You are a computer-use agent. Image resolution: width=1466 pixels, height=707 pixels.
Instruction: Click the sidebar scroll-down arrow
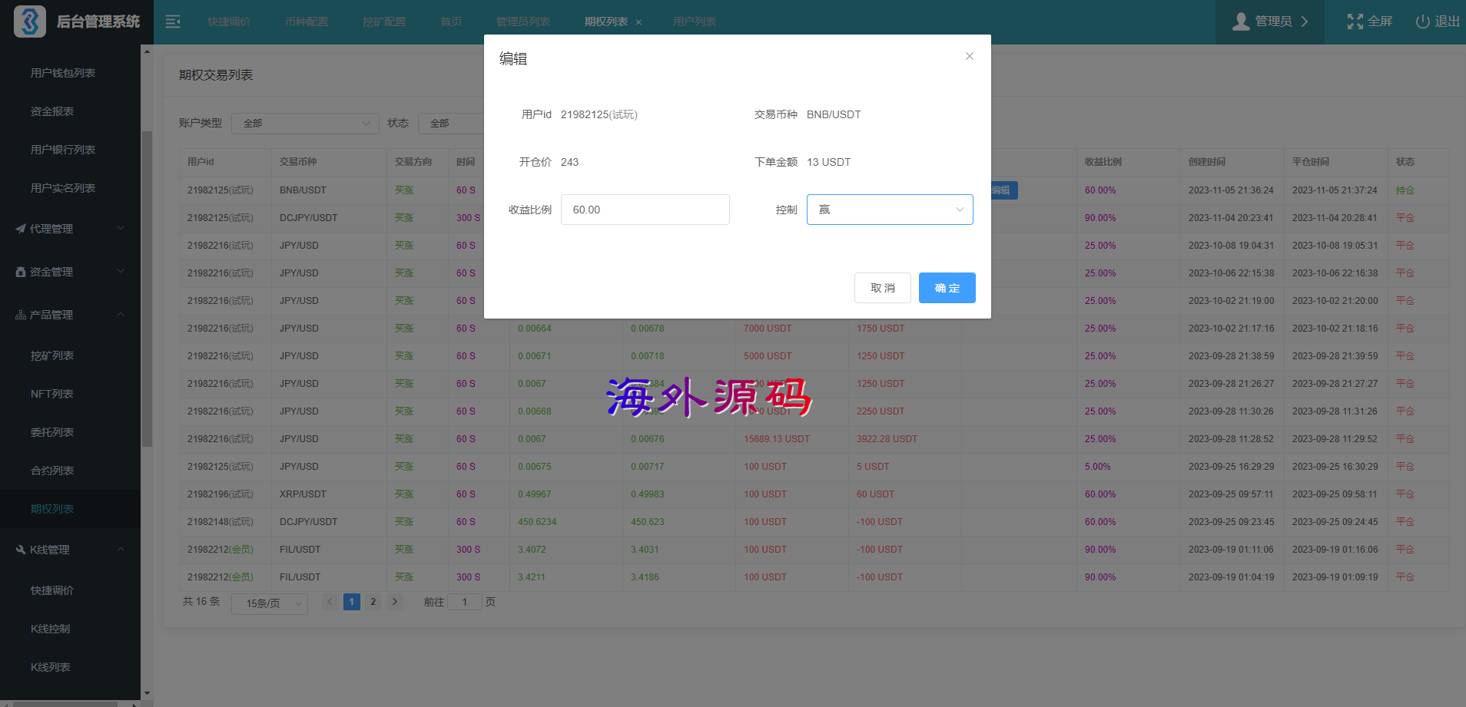pyautogui.click(x=147, y=693)
